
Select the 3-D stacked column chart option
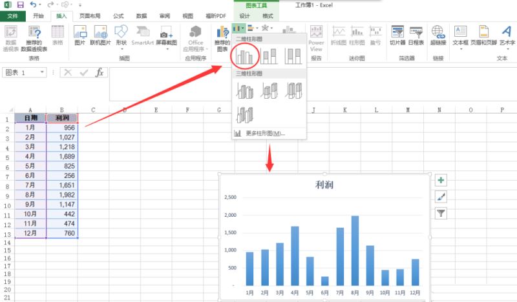(x=269, y=91)
